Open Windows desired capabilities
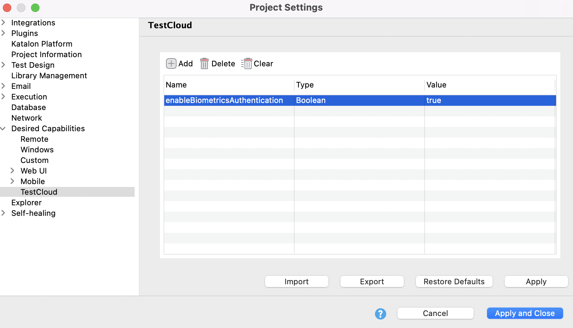Viewport: 573px width, 328px height. [x=37, y=150]
